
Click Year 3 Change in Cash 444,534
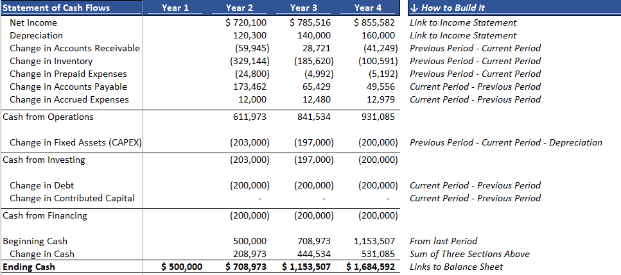(x=315, y=254)
